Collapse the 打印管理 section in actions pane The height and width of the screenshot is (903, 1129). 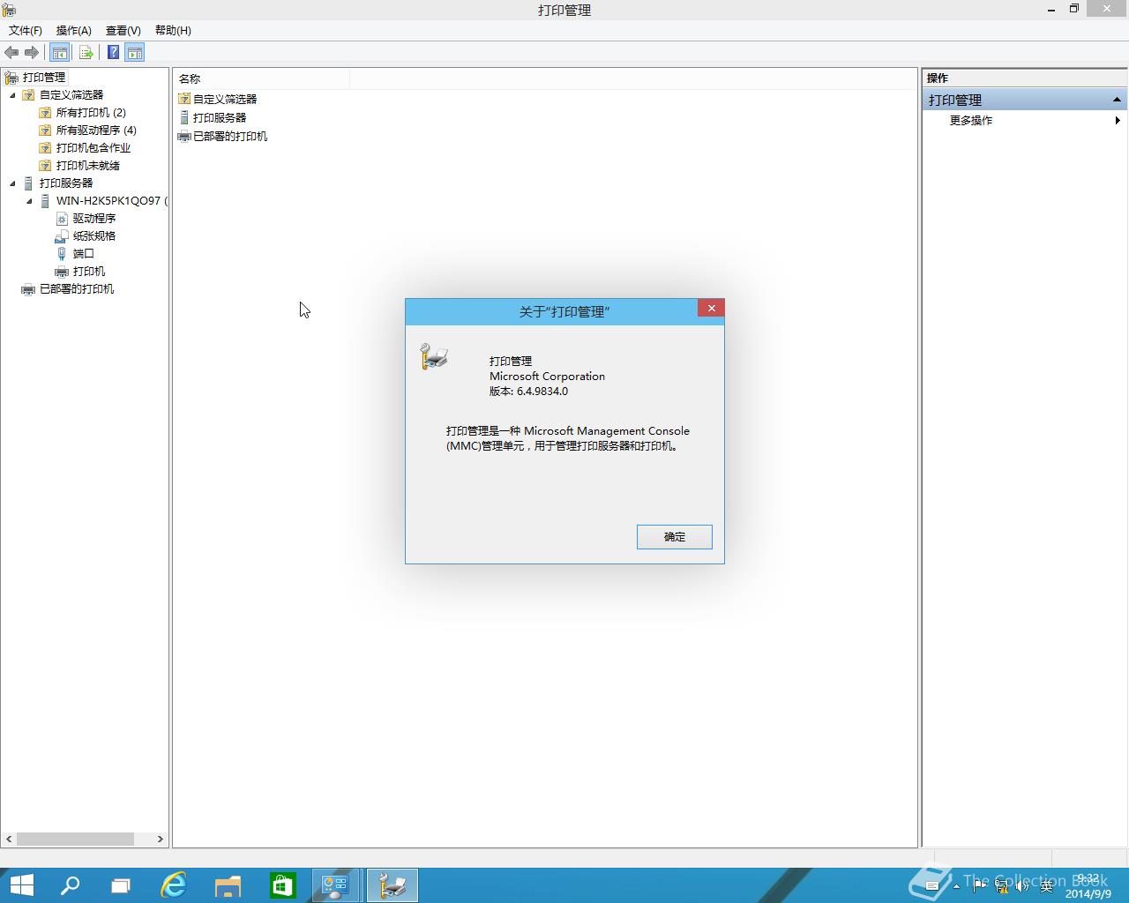coord(1117,100)
